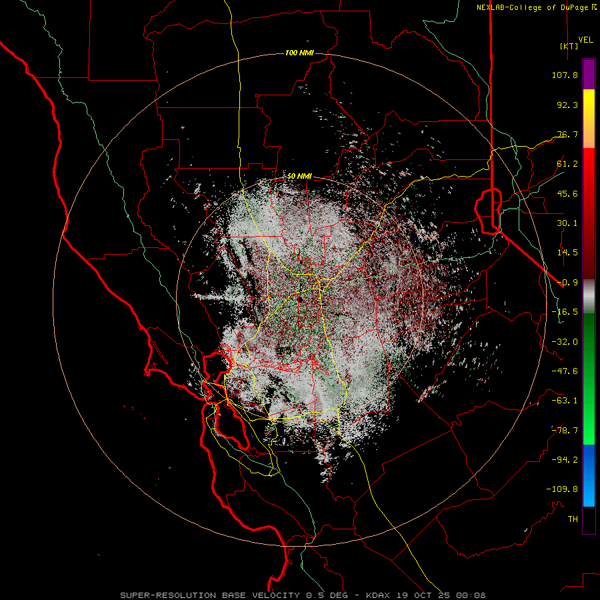Click the -109.8 velocity scale value
Image resolution: width=600 pixels, height=600 pixels.
pos(562,489)
